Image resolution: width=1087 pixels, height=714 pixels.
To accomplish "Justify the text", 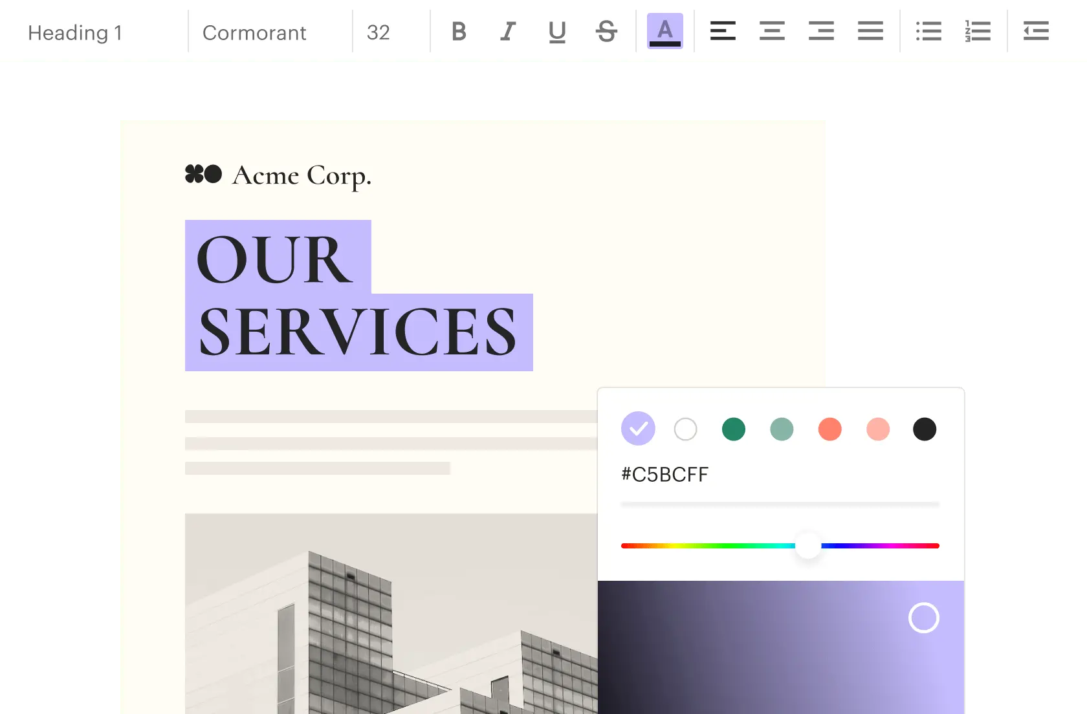I will pyautogui.click(x=870, y=31).
